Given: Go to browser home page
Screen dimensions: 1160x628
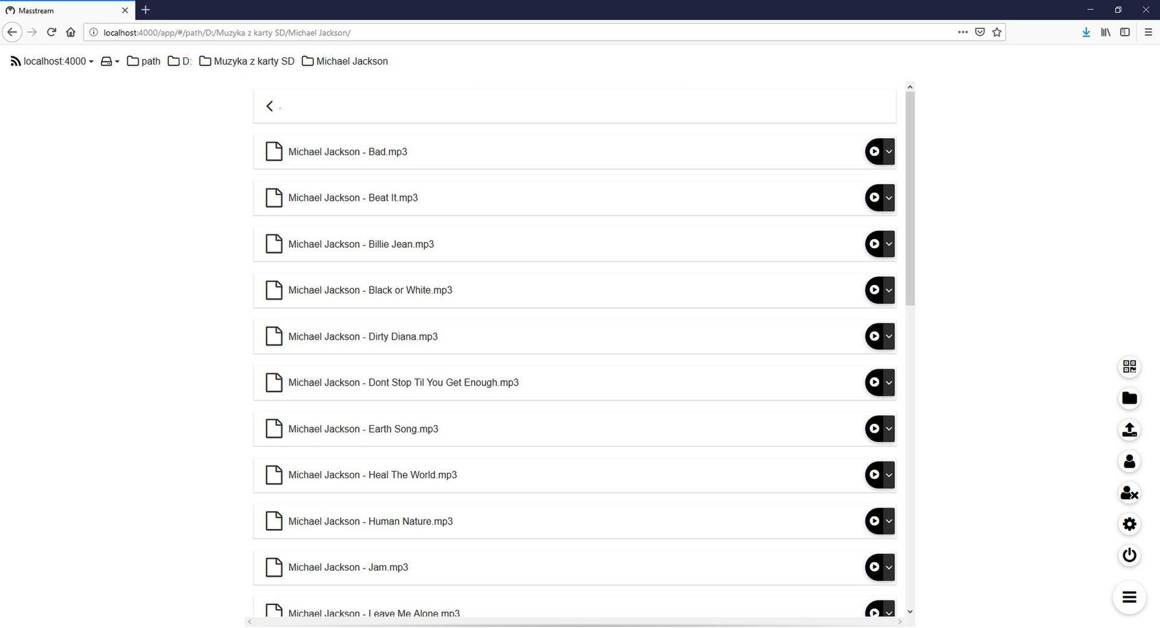Looking at the screenshot, I should coord(71,32).
